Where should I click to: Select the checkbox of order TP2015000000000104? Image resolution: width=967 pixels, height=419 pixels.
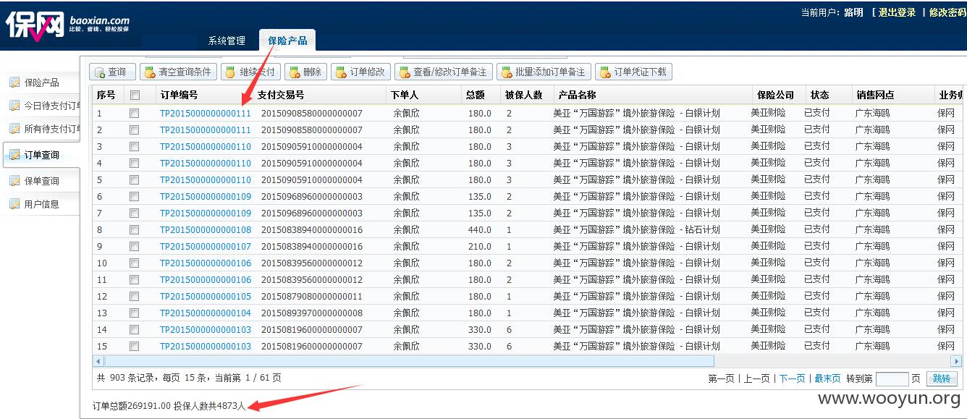(135, 313)
